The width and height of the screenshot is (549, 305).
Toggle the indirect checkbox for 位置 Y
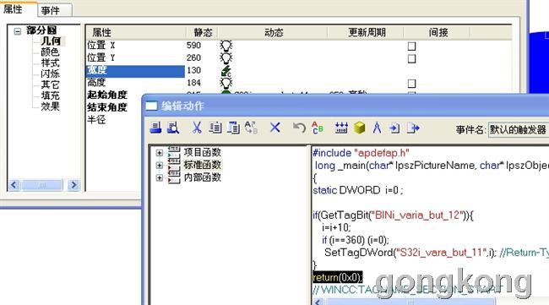(412, 58)
